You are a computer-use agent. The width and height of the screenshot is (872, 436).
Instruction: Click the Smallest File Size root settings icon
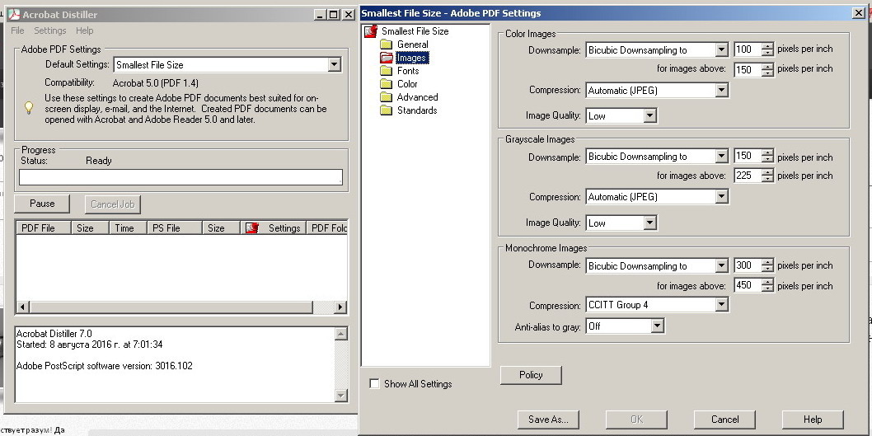click(371, 31)
